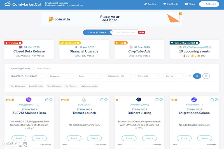Select Top 300 coins filter
The image size is (224, 149).
click(36, 86)
